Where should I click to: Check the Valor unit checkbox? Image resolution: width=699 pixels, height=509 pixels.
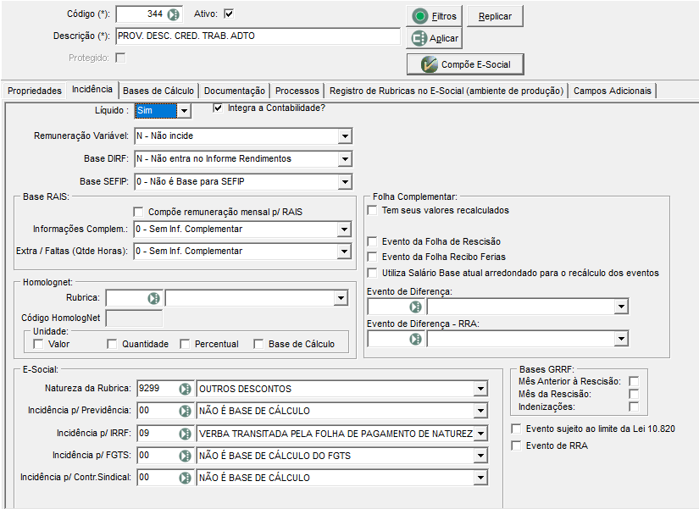coord(39,344)
